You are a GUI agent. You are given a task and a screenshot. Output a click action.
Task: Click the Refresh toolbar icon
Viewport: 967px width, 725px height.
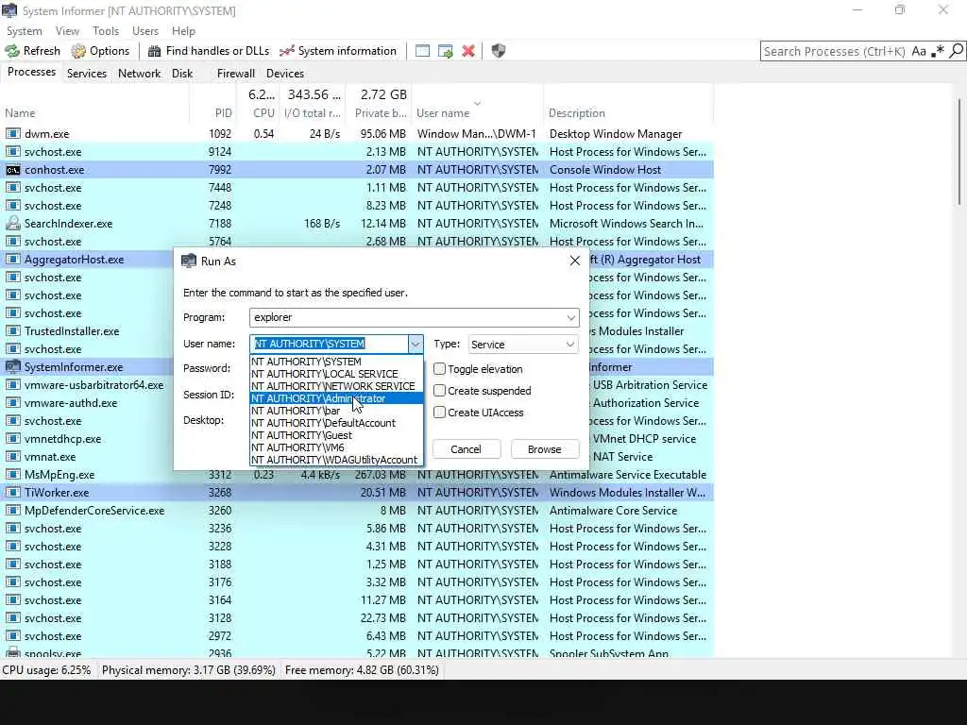[x=12, y=51]
